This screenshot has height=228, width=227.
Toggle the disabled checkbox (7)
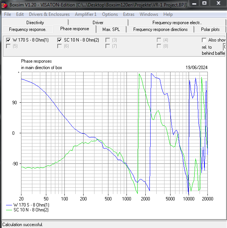pos(108,46)
